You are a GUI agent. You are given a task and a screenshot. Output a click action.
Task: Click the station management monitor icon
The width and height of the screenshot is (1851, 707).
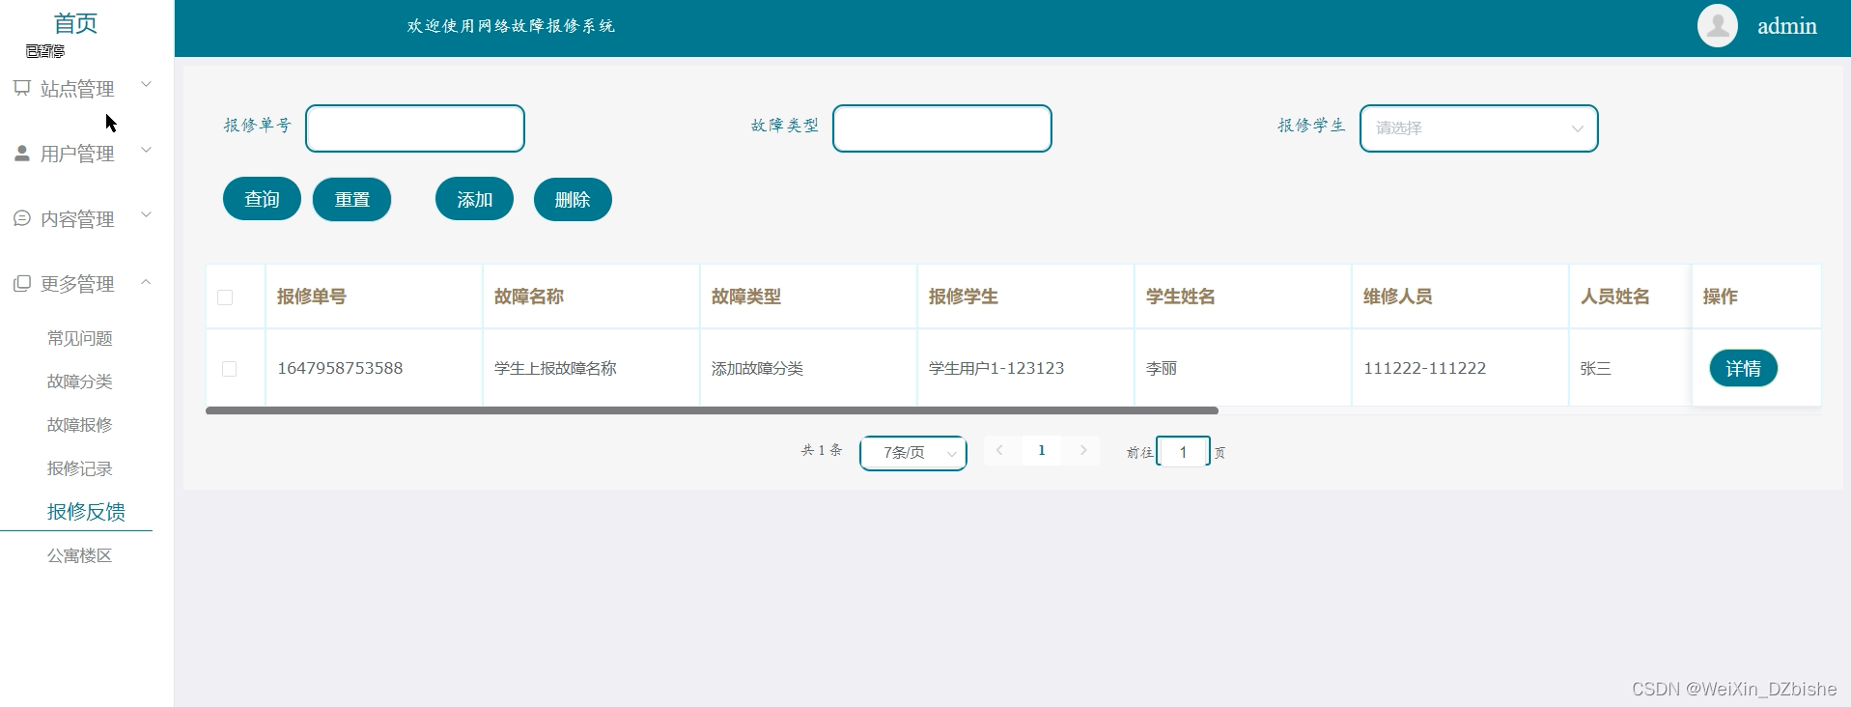pos(22,88)
